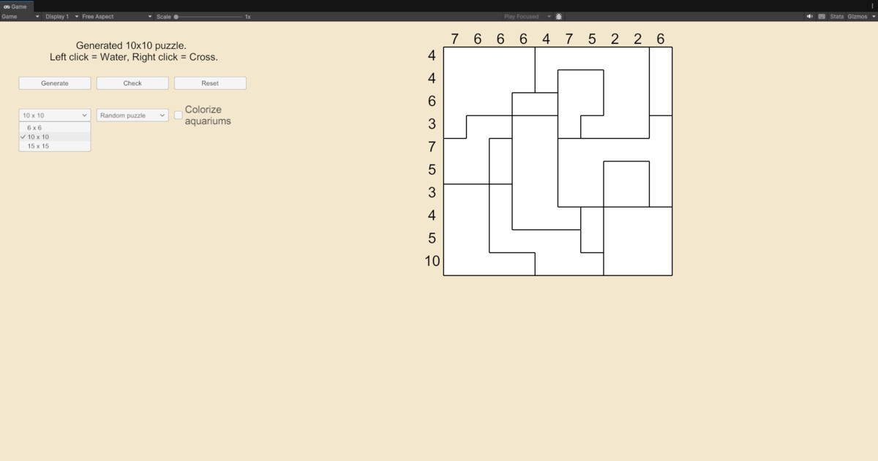Open the Display 1 dropdown
This screenshot has height=461, width=878.
(x=61, y=16)
